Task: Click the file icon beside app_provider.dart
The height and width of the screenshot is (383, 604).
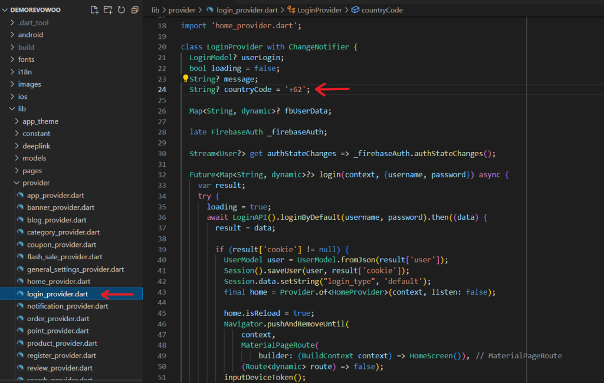Action: [20, 195]
